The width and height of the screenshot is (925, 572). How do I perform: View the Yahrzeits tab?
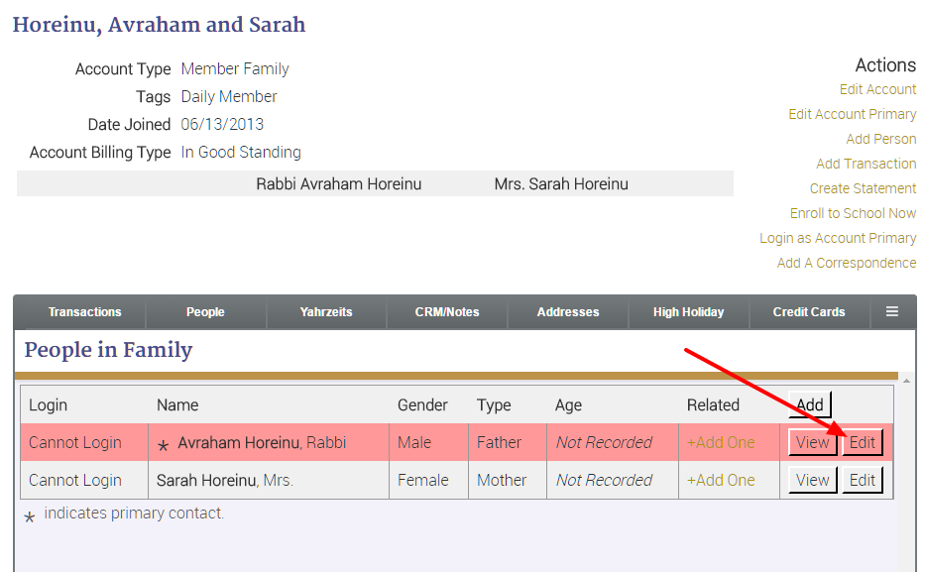(327, 311)
